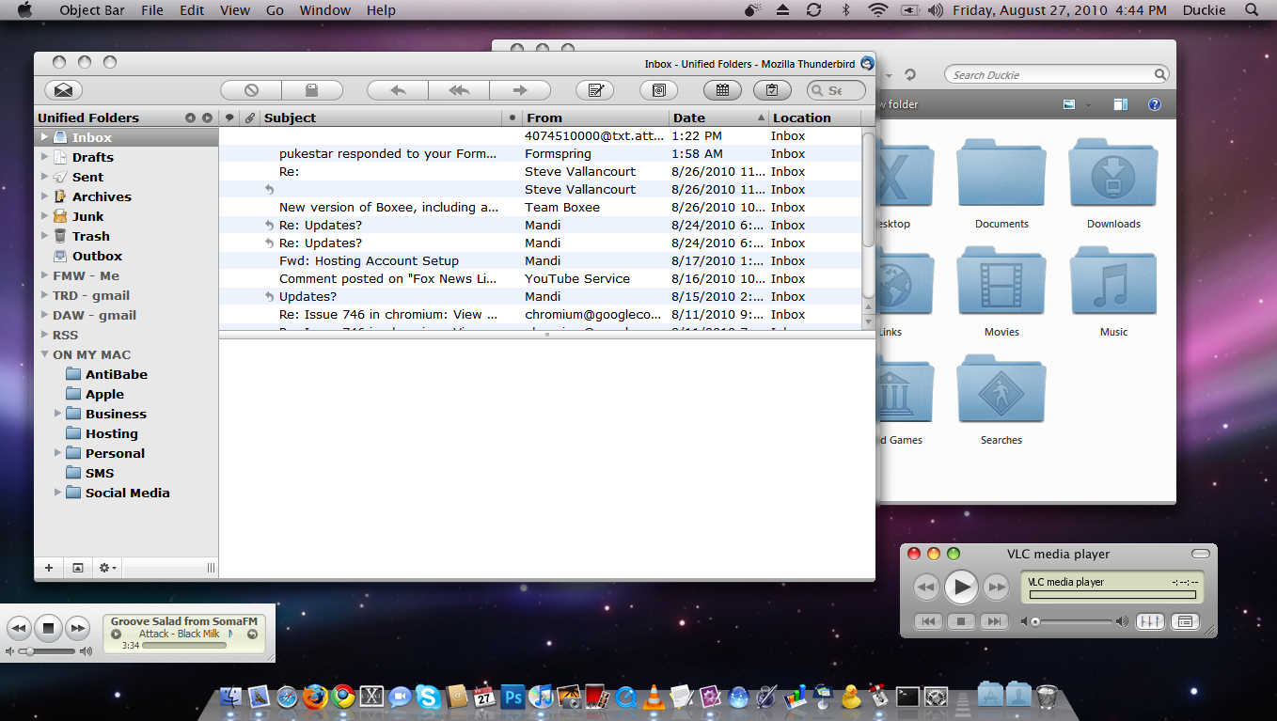Open the File menu
The image size is (1277, 721).
tap(152, 10)
